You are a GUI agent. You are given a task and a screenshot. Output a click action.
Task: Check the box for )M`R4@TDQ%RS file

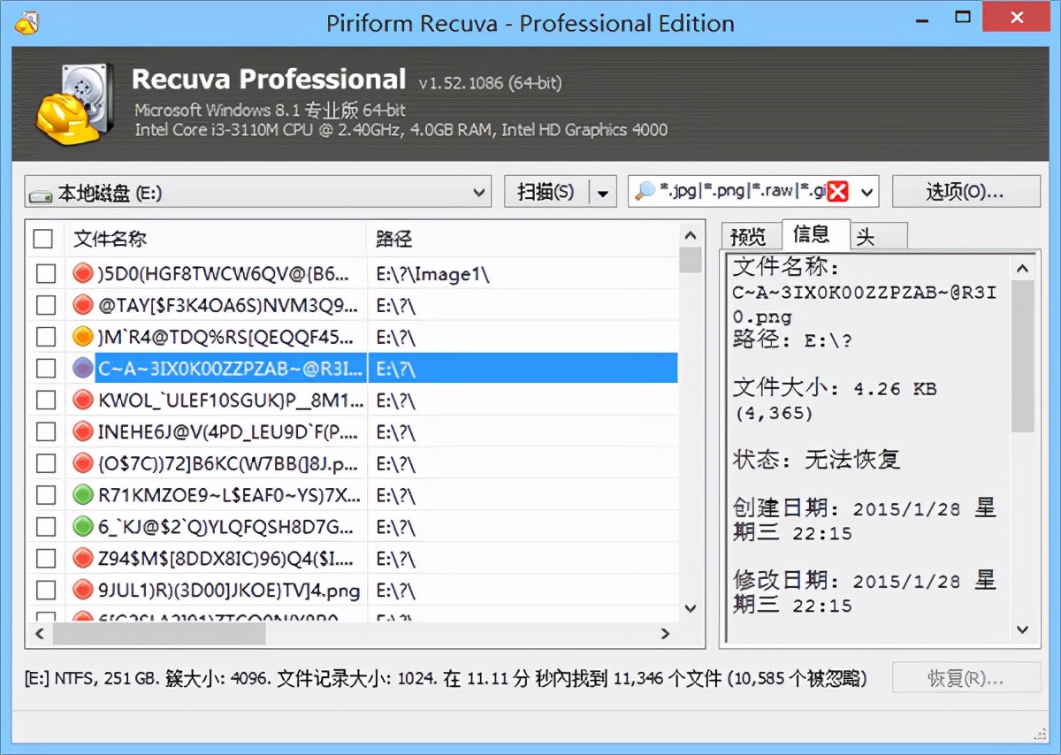click(x=45, y=337)
